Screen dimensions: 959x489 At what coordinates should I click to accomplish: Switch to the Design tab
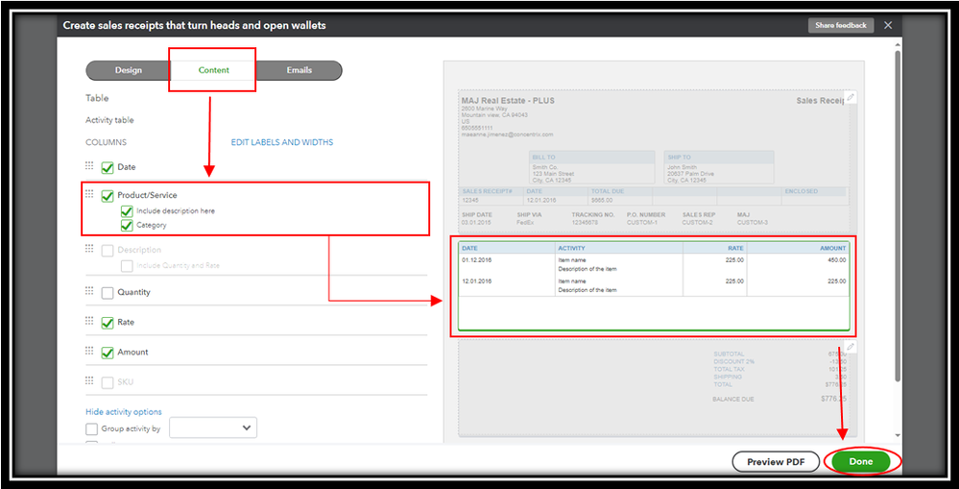pos(129,70)
